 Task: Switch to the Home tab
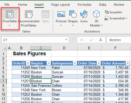pyautogui.click(x=22, y=5)
